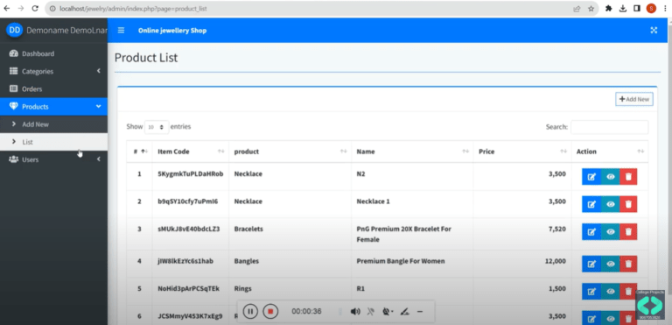Collapse the Products sidebar menu
Viewport: 672px width, 325px height.
[53, 107]
